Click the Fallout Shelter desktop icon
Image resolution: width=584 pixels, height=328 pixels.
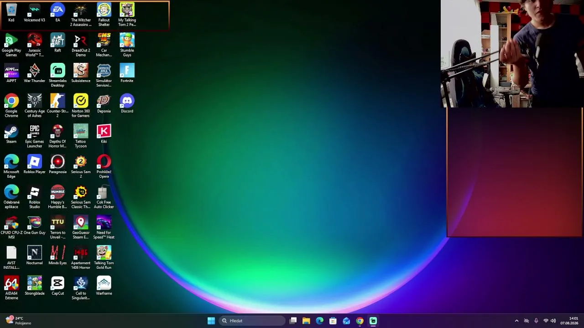104,15
